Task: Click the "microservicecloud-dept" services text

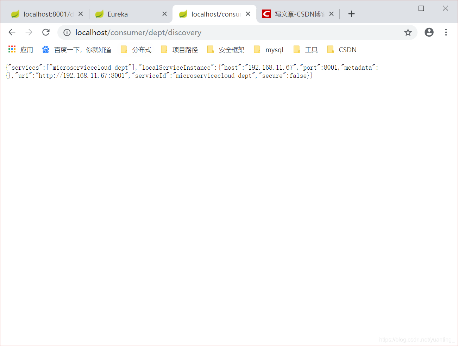Action: 90,68
